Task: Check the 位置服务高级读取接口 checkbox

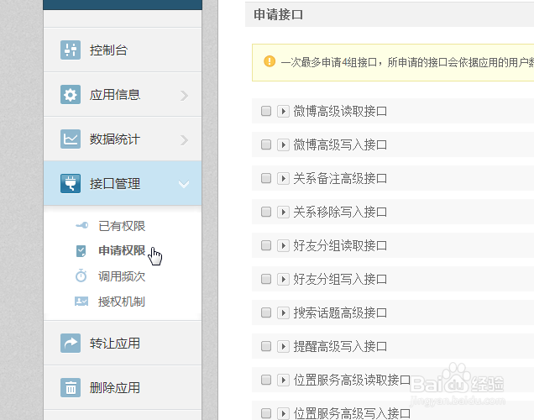Action: tap(266, 380)
